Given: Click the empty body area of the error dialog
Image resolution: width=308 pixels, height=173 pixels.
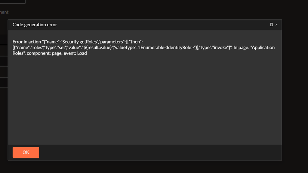Looking at the screenshot, I should point(144,99).
